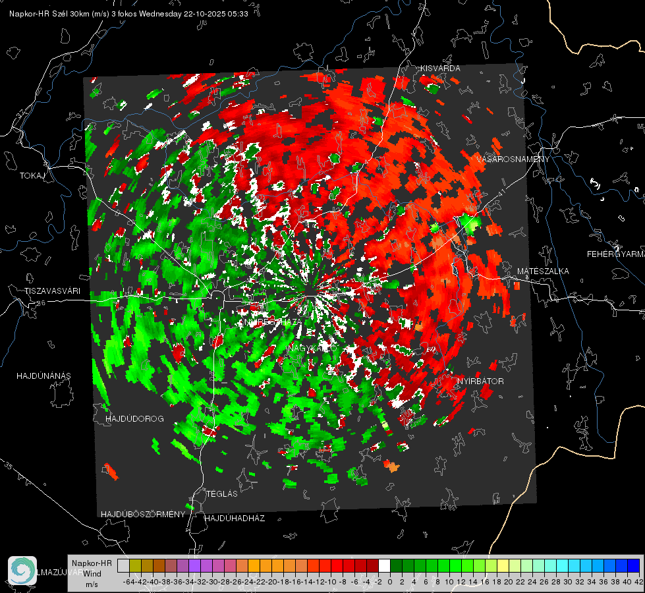Click the -64 value on the legend scale
This screenshot has height=593, width=645.
(x=128, y=582)
